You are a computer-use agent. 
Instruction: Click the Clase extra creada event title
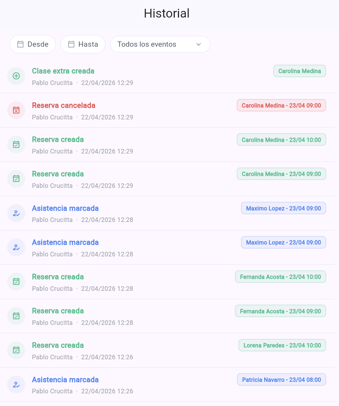[63, 71]
